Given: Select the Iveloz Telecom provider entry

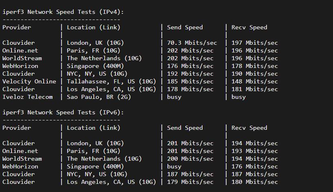Looking at the screenshot, I should click(28, 97).
